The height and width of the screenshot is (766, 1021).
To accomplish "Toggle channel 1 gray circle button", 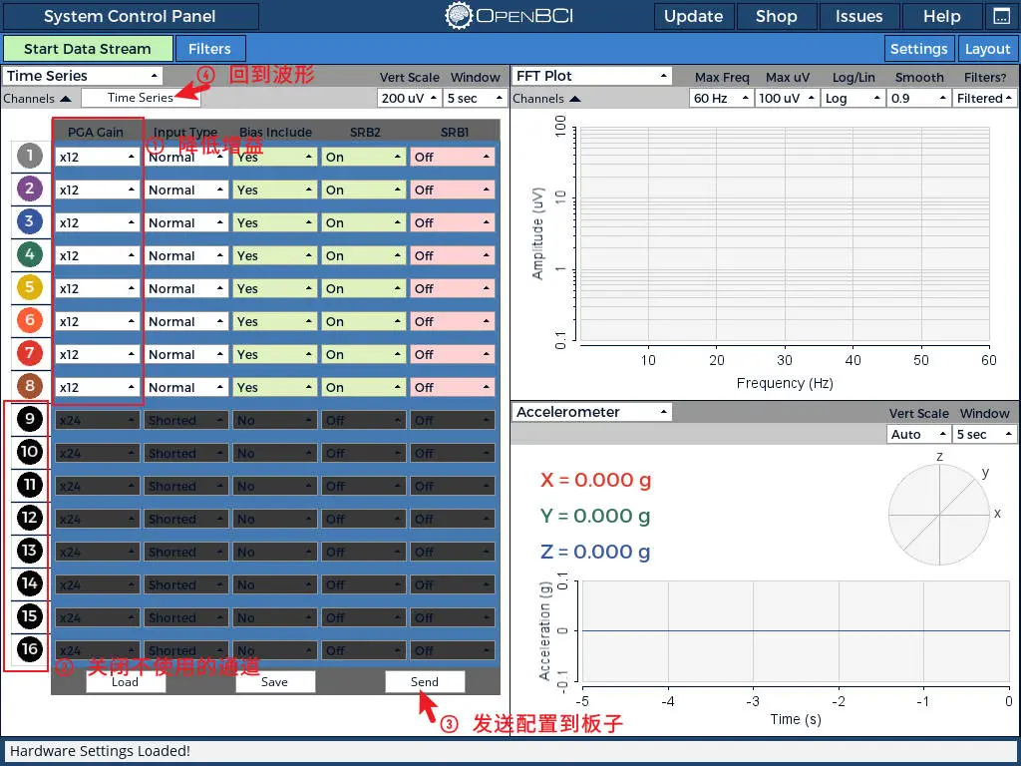I will click(29, 157).
